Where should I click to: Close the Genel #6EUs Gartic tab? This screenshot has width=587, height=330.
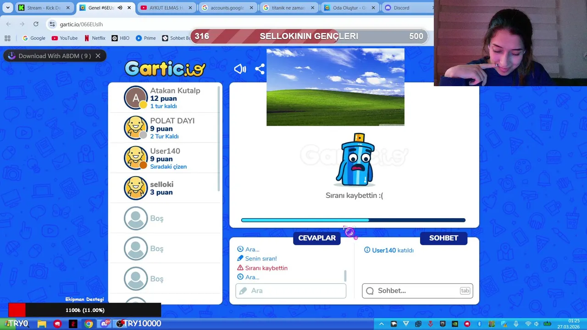pyautogui.click(x=129, y=8)
